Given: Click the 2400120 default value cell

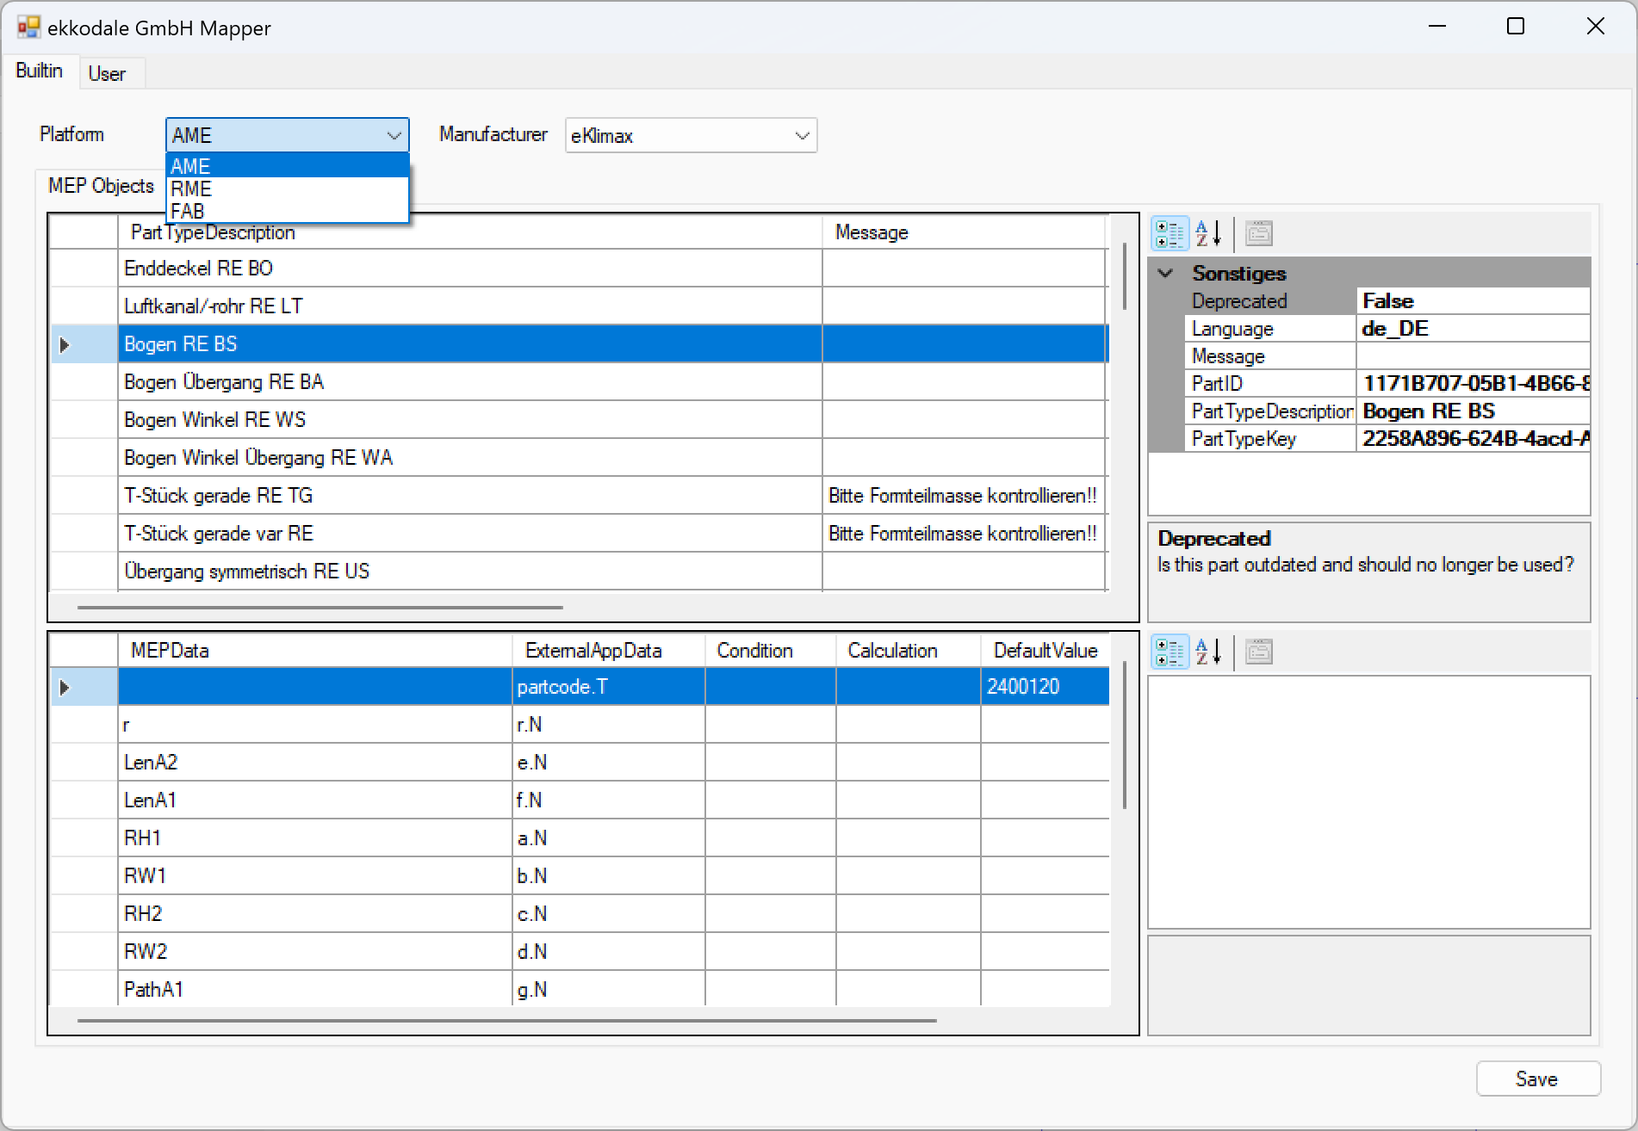Looking at the screenshot, I should [x=1045, y=687].
